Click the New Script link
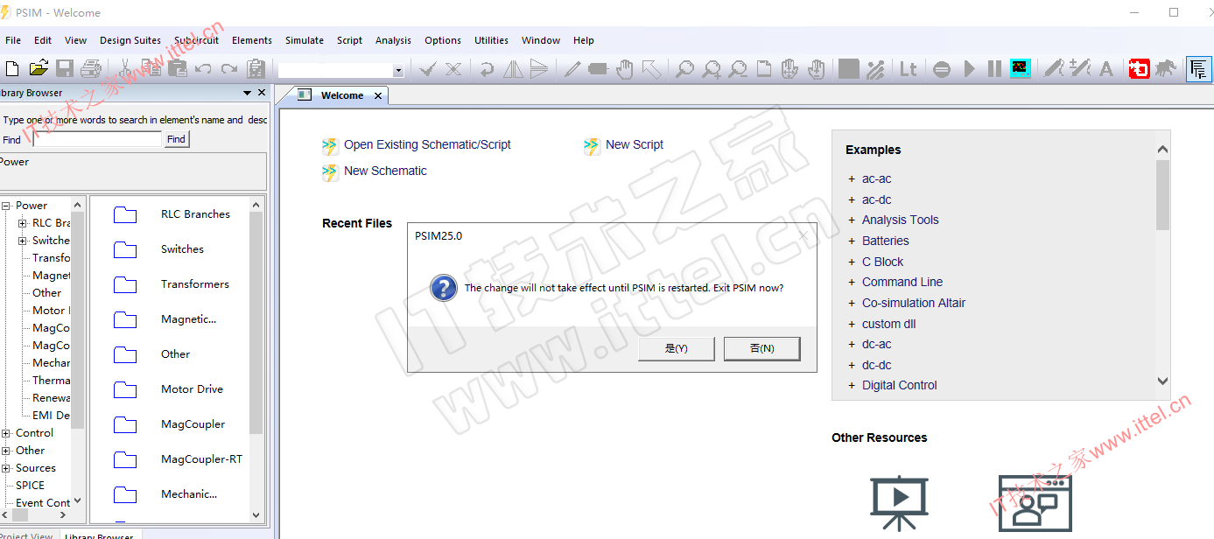The image size is (1214, 539). pyautogui.click(x=635, y=144)
